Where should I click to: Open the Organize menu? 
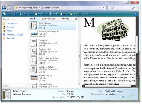pyautogui.click(x=10, y=14)
